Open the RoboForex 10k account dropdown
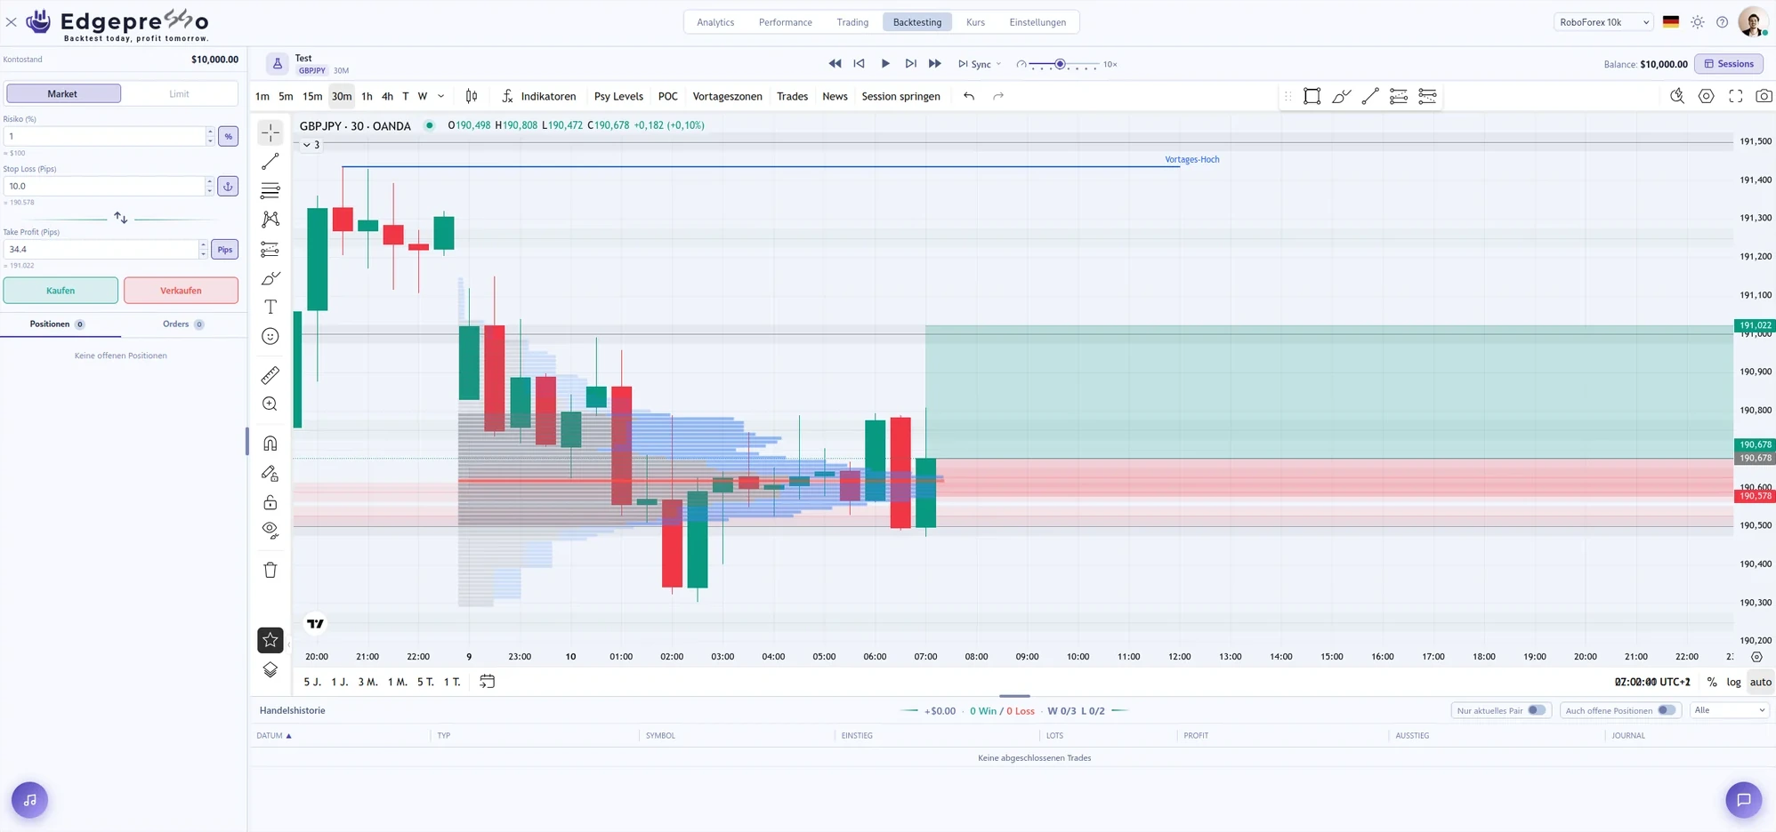The width and height of the screenshot is (1776, 832). coord(1603,22)
